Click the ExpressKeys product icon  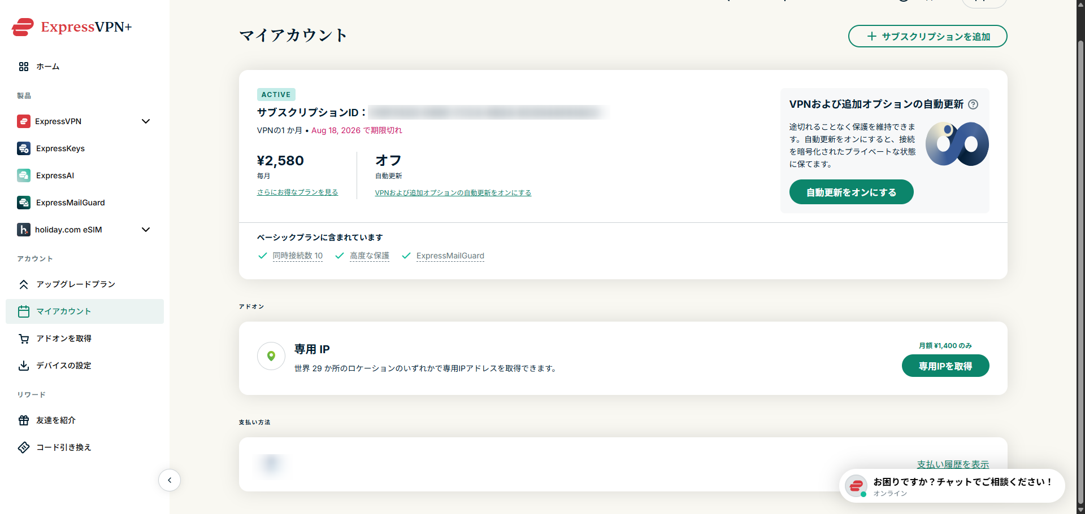pyautogui.click(x=24, y=148)
